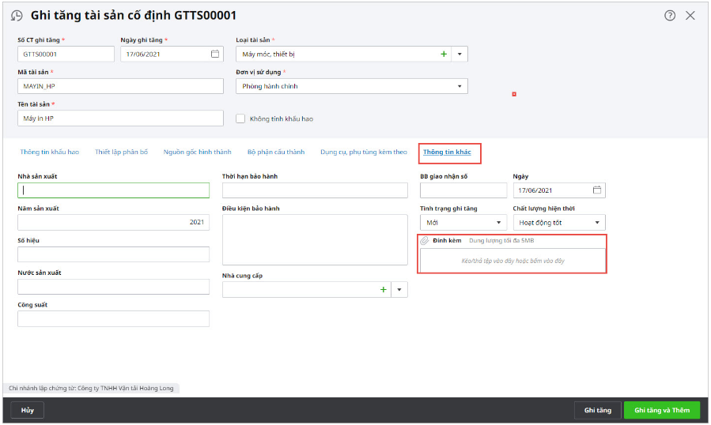Open calendar icon in BB giao nhận Ngày field
711x425 pixels.
point(597,190)
